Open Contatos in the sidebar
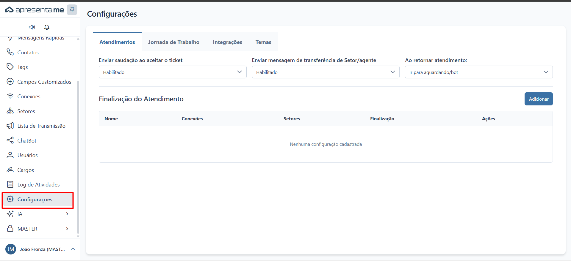Screen dimensions: 571x261 click(28, 53)
